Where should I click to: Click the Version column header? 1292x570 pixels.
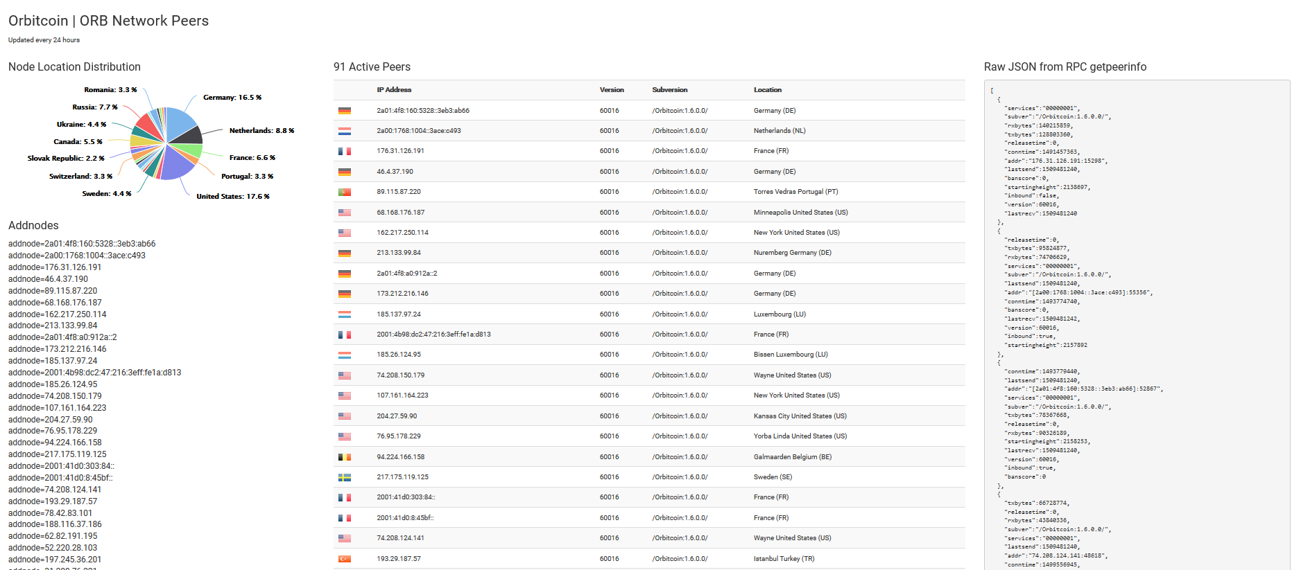612,90
